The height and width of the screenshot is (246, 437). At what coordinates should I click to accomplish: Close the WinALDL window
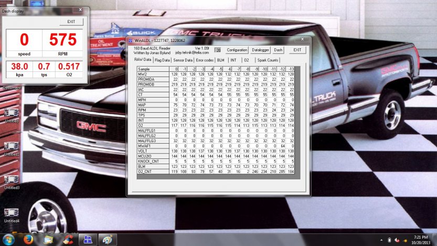(302, 39)
